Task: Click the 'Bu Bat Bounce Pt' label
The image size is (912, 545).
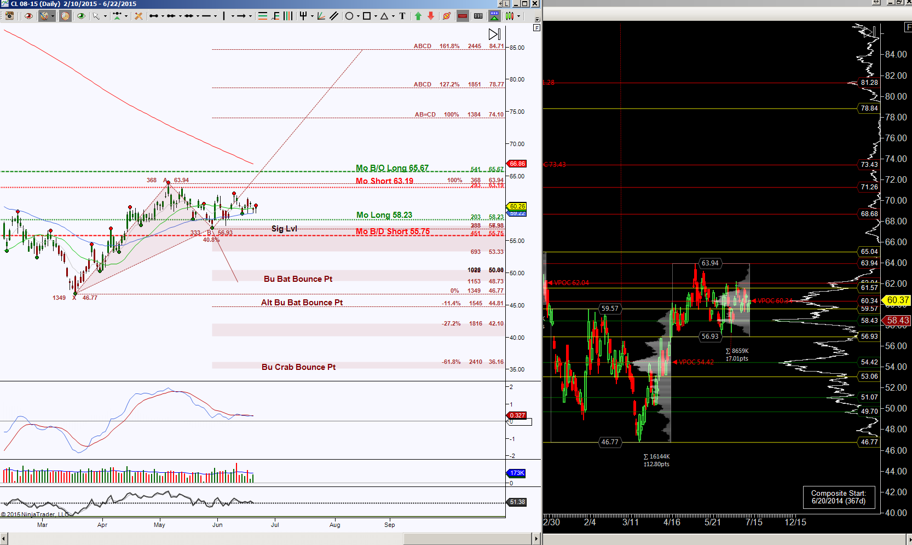Action: pos(298,279)
